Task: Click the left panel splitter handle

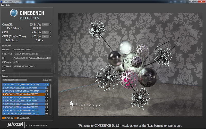Action: pyautogui.click(x=54, y=68)
